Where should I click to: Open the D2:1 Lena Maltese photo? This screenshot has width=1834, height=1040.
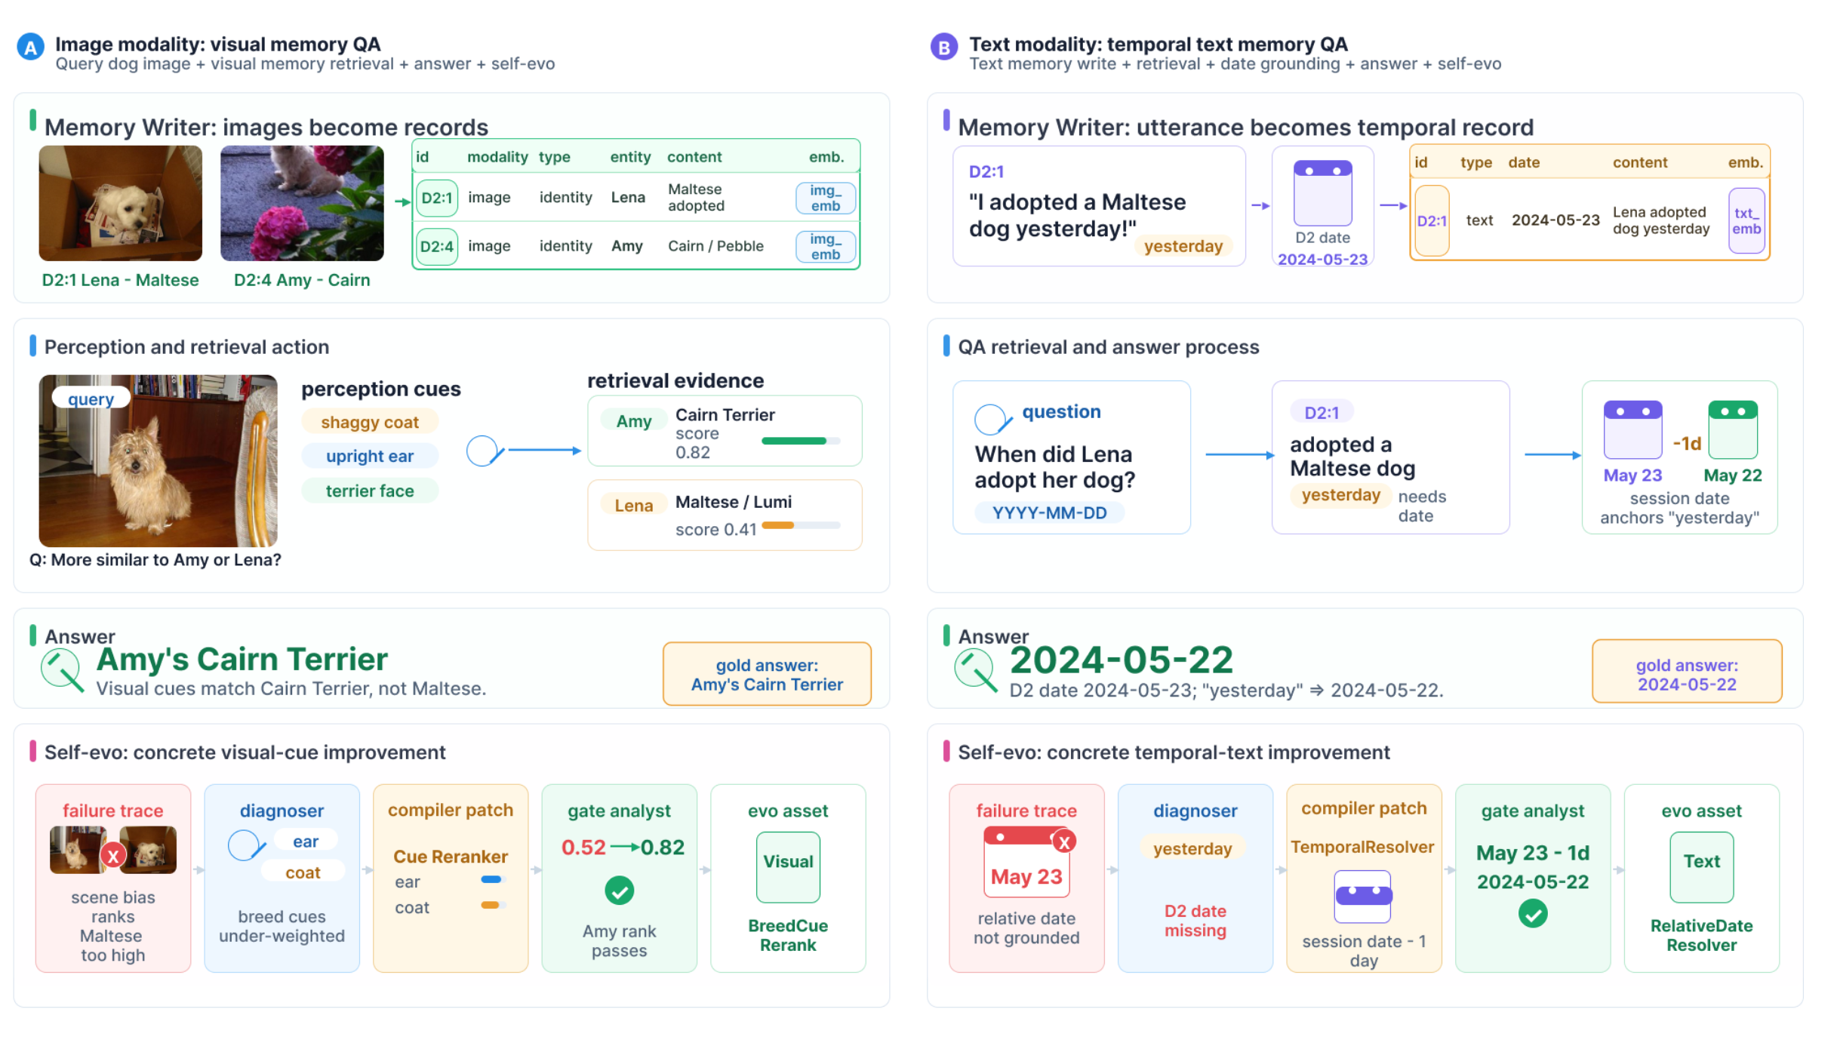(x=121, y=203)
